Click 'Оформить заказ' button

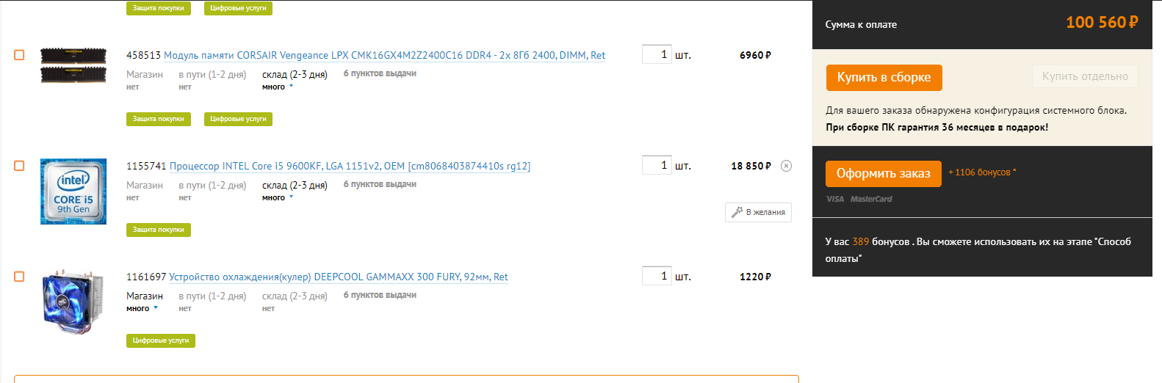[884, 174]
